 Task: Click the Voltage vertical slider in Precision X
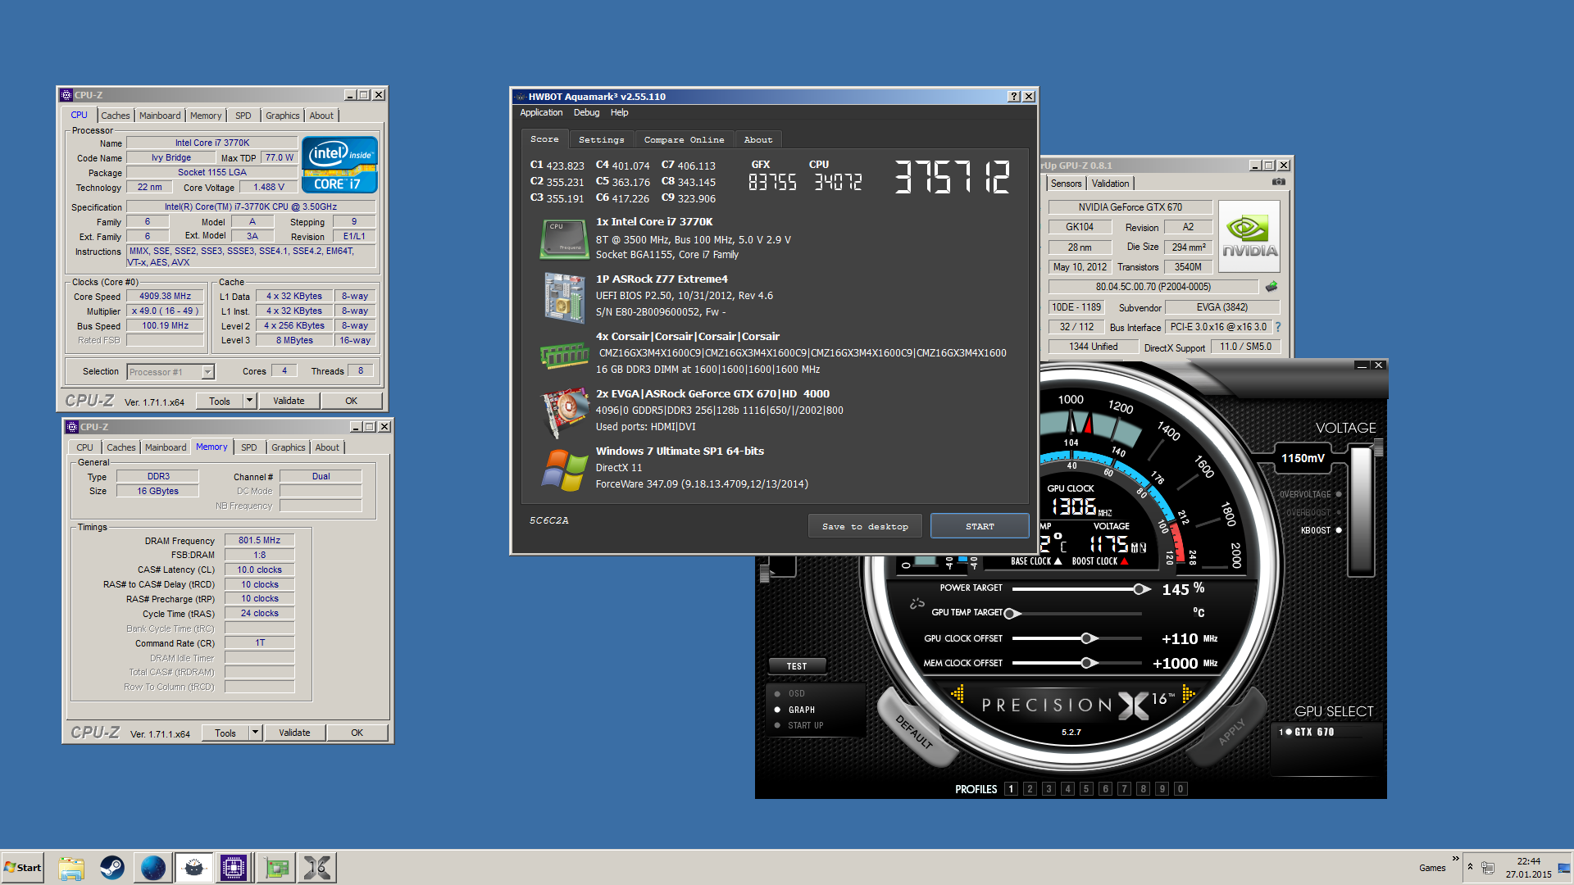pos(1362,510)
